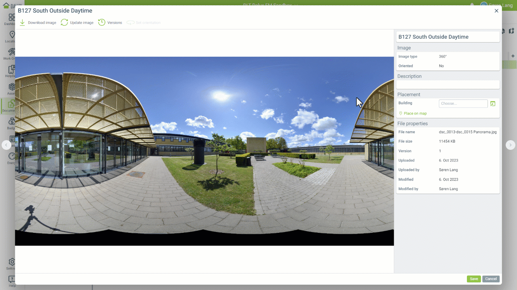The height and width of the screenshot is (290, 517).
Task: Click the Cancel button
Action: point(491,279)
